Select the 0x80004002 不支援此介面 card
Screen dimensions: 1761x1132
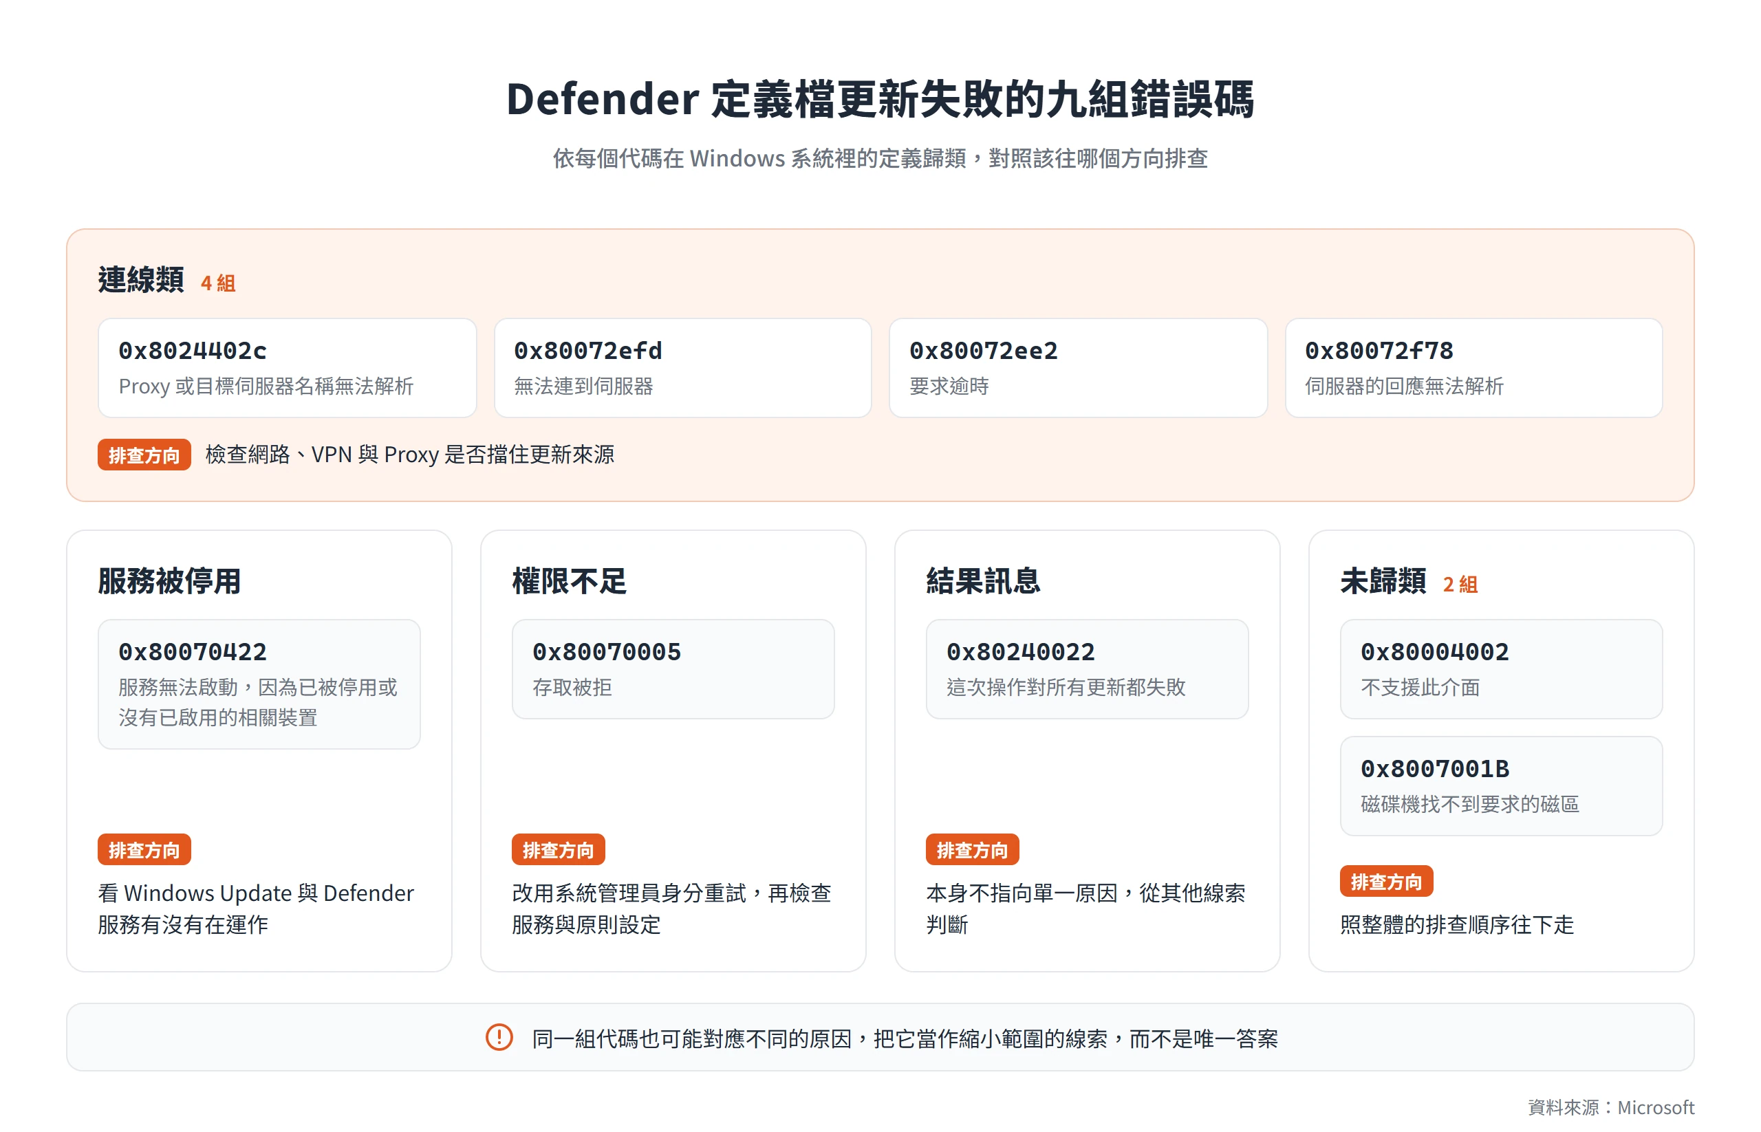coord(1501,669)
